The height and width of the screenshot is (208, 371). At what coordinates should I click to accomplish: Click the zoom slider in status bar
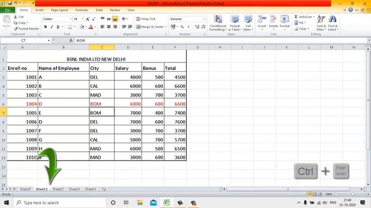tap(352, 194)
